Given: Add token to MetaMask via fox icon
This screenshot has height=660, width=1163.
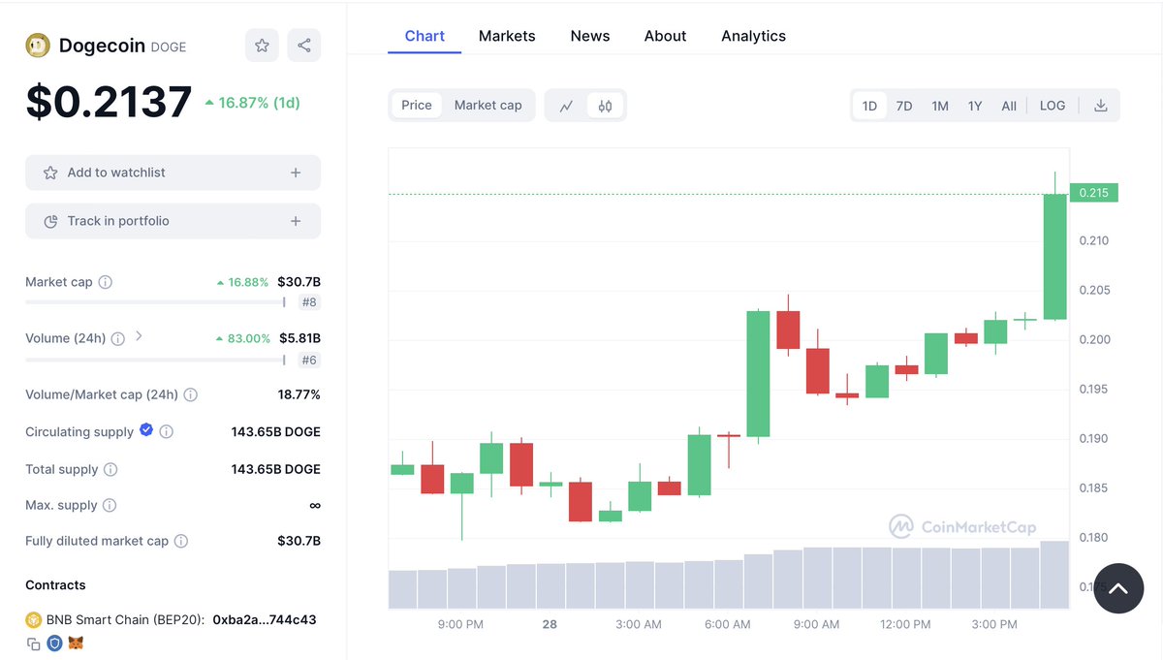Looking at the screenshot, I should [x=76, y=643].
